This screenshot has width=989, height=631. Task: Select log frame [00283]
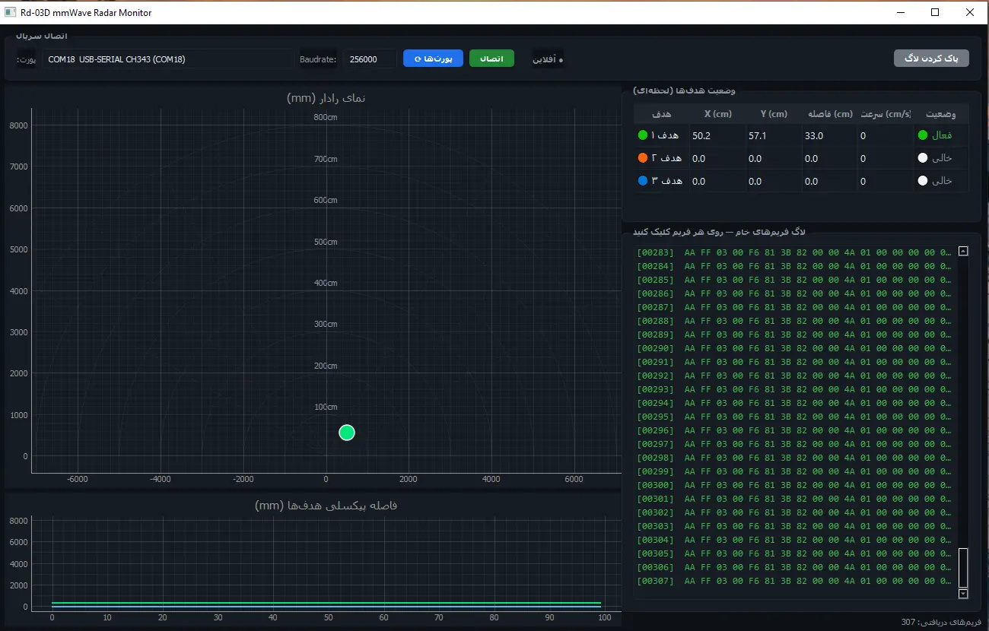tap(794, 252)
